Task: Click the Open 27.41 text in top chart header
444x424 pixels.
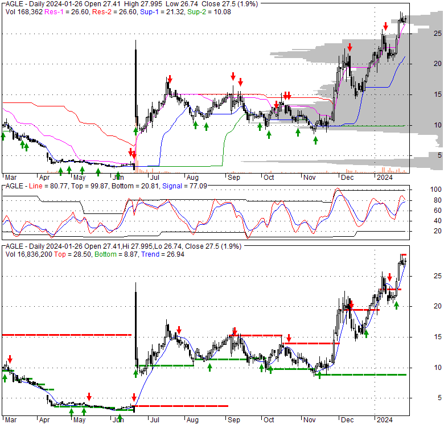Action: [x=102, y=4]
